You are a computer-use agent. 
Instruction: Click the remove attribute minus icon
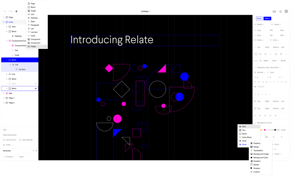pyautogui.click(x=33, y=151)
